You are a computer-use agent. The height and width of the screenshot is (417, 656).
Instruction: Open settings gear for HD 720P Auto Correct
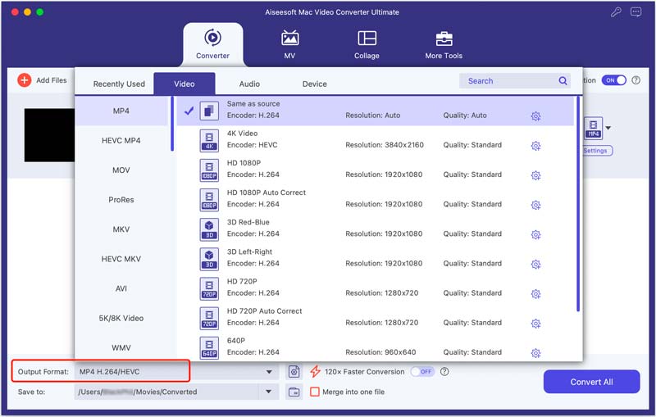535,324
